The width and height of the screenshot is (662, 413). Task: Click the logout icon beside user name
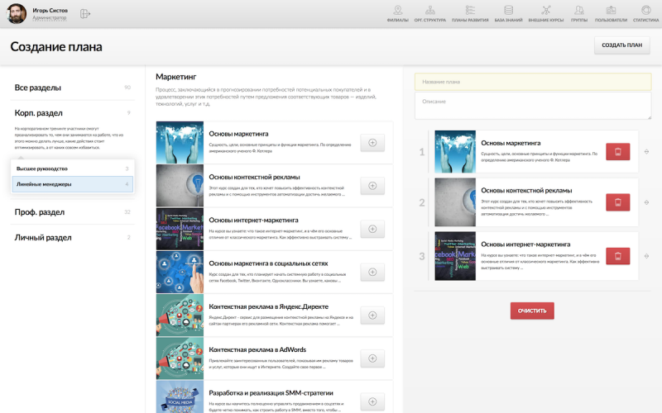coord(85,14)
